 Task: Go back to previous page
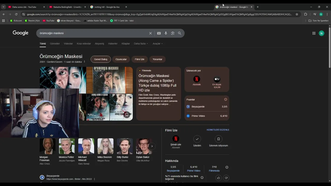(x=4, y=14)
